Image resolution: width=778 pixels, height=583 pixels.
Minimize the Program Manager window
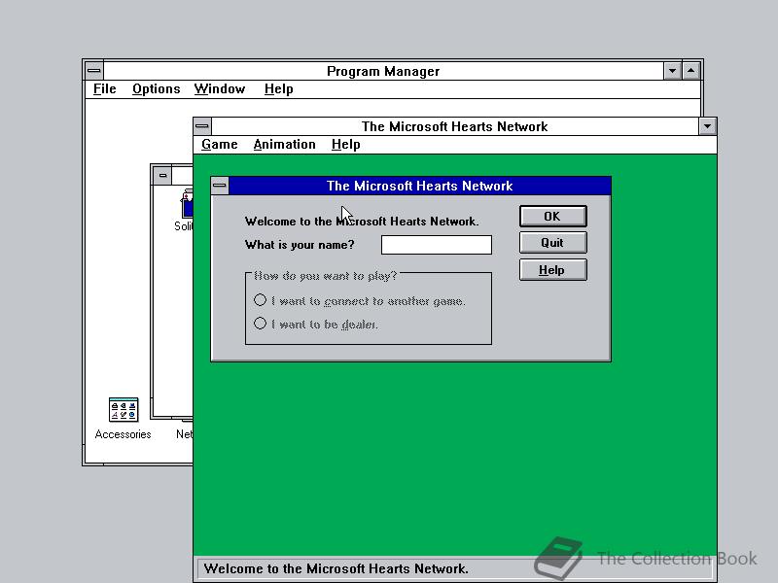(x=672, y=71)
